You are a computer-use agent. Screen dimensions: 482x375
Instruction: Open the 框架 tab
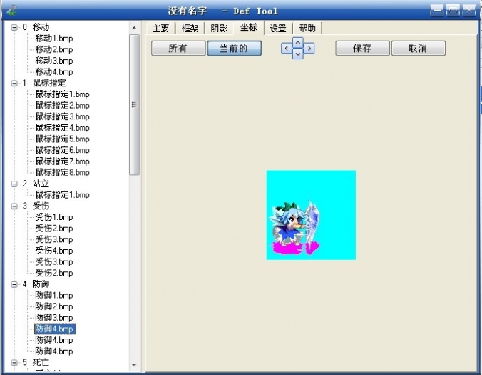pos(190,29)
